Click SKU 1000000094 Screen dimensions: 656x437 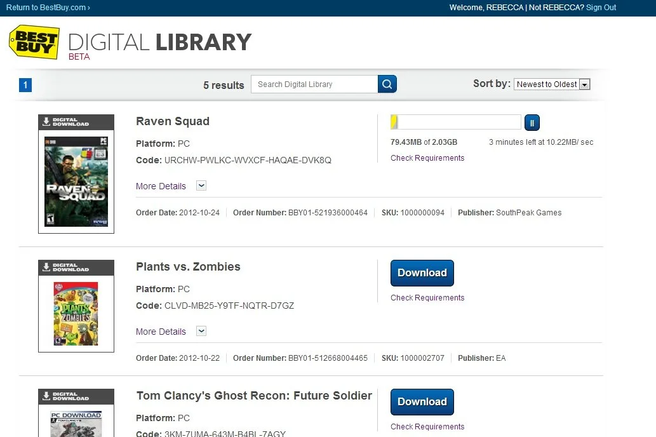pos(422,213)
